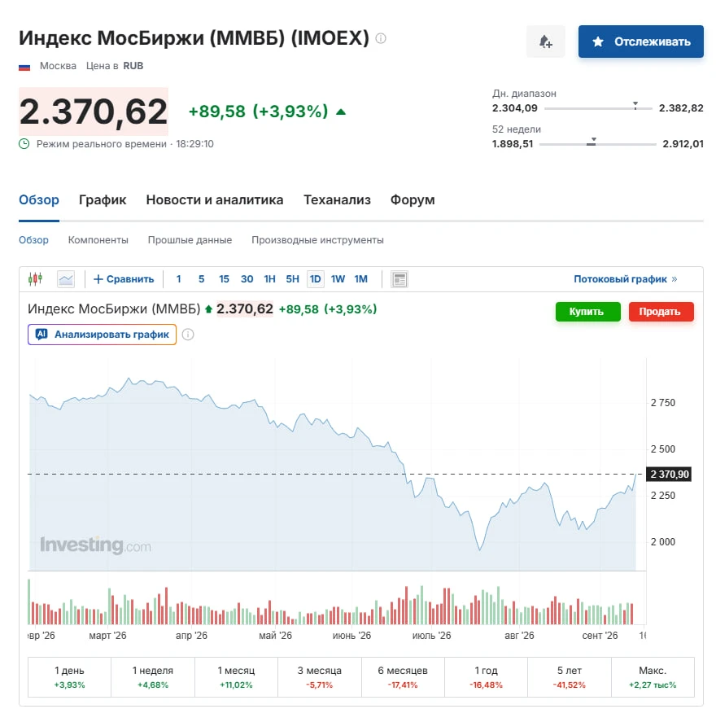Screen dimensions: 716x722
Task: Select the Обзор sub-navigation link
Action: tap(33, 240)
